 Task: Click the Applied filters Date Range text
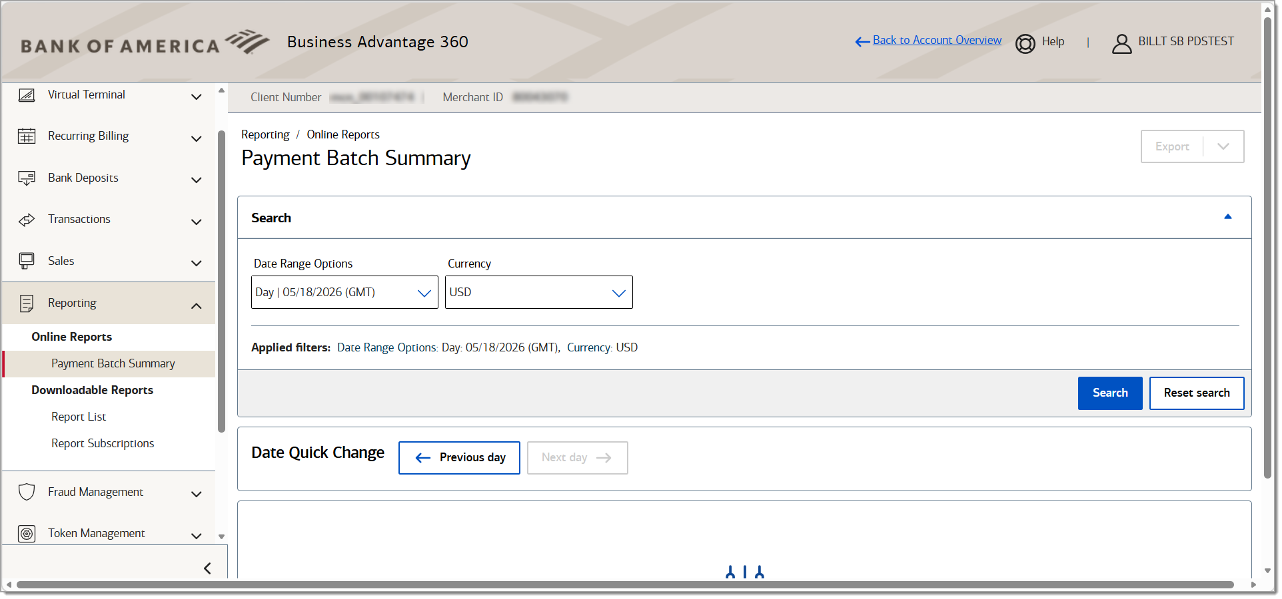pyautogui.click(x=448, y=347)
